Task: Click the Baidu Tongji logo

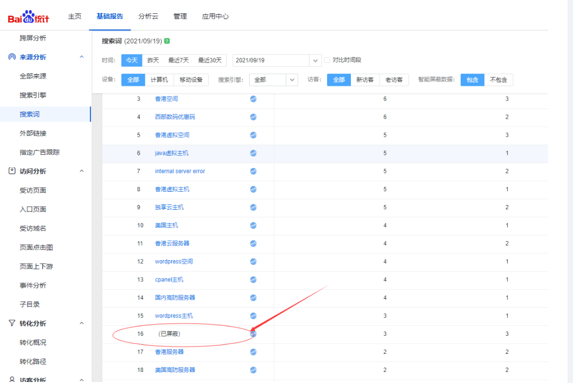Action: tap(29, 17)
